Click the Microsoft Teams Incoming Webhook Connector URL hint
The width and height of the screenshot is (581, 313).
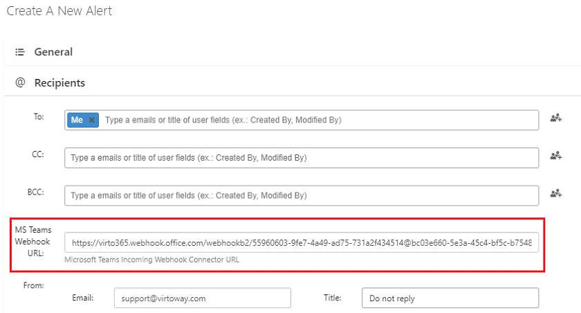point(152,260)
